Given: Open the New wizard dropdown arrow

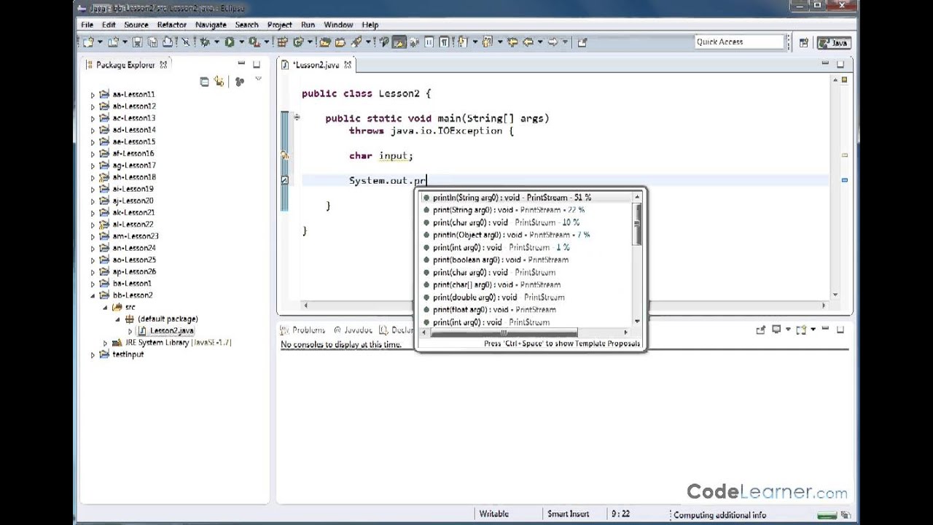Looking at the screenshot, I should [x=100, y=42].
